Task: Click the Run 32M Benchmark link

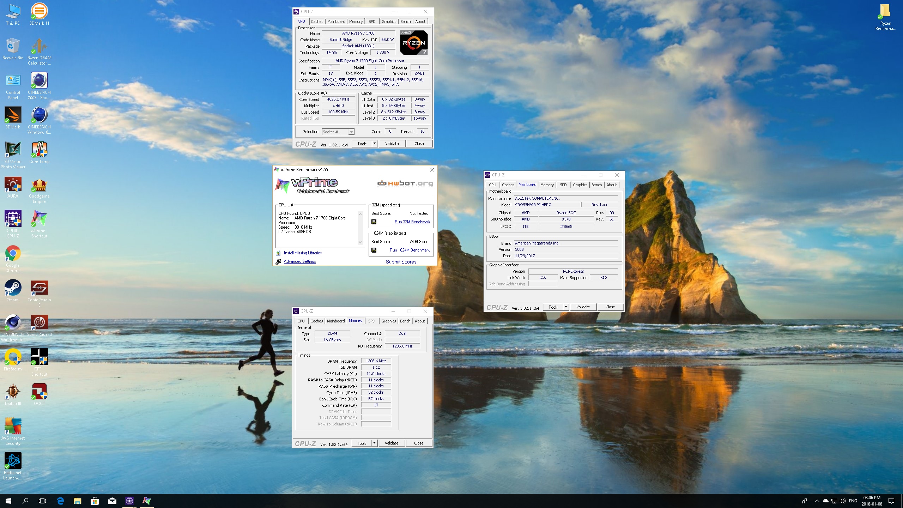Action: click(x=412, y=222)
